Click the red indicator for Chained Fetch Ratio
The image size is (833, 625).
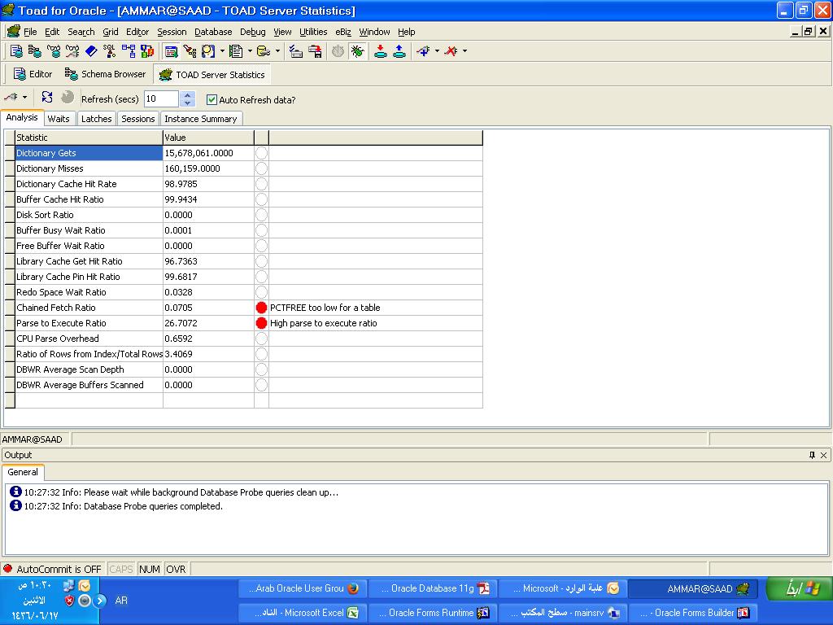(x=261, y=308)
